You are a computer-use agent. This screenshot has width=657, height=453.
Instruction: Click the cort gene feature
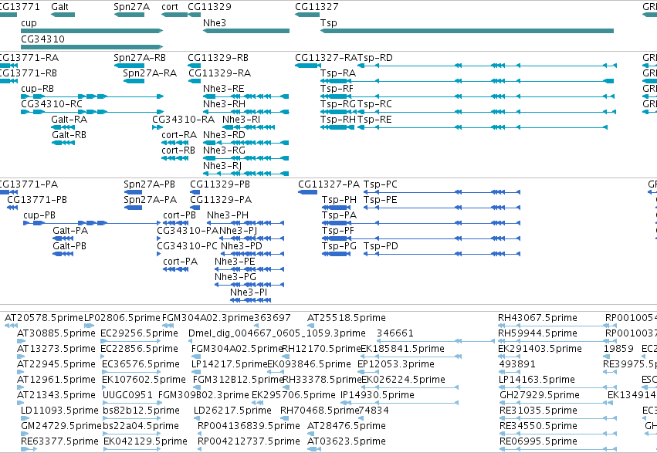tap(174, 15)
